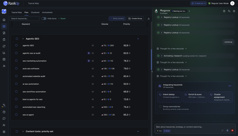Open the Home icon in sidebar

tap(4, 20)
